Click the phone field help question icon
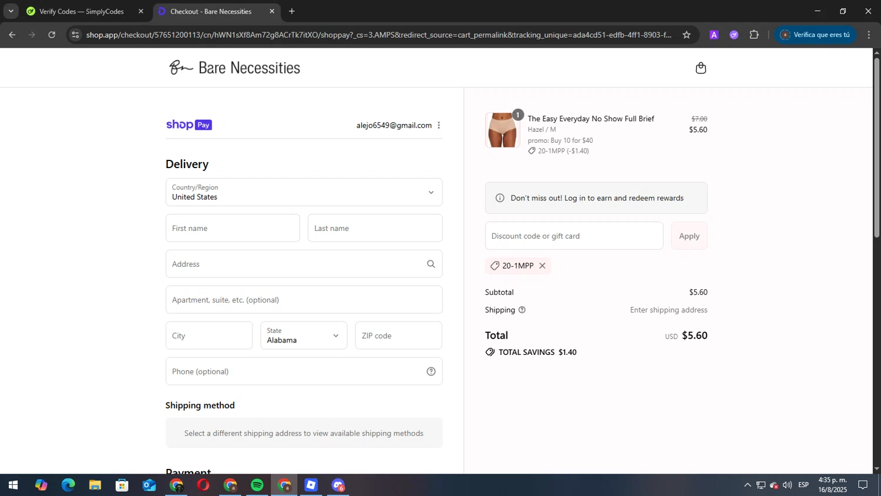The width and height of the screenshot is (881, 496). click(431, 371)
